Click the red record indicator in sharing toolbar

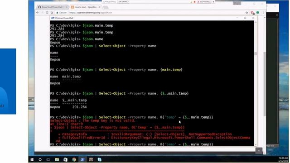[x=194, y=2]
